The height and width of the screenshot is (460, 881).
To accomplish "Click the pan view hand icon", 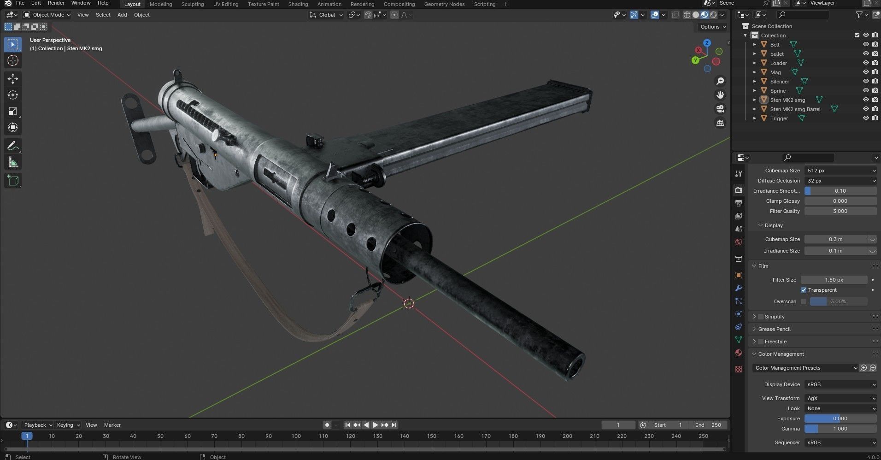I will 720,95.
